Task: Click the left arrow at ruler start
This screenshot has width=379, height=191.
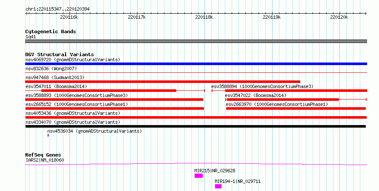Action: [x=26, y=14]
